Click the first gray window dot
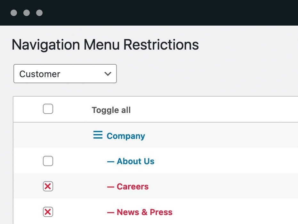The image size is (298, 224). (x=14, y=13)
